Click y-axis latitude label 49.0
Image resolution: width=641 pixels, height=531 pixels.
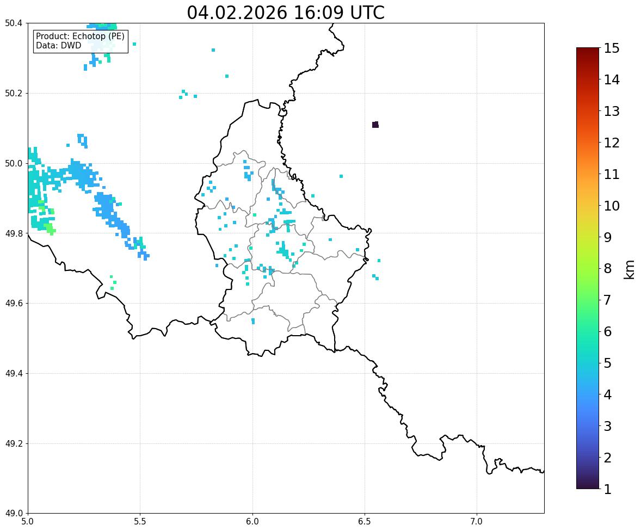click(x=13, y=514)
